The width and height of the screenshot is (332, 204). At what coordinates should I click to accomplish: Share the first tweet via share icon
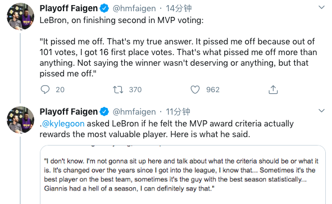click(x=273, y=89)
